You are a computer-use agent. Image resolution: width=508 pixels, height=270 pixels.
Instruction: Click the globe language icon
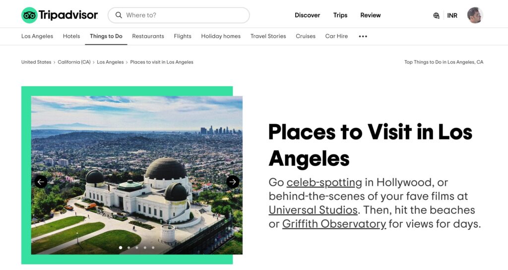[436, 15]
